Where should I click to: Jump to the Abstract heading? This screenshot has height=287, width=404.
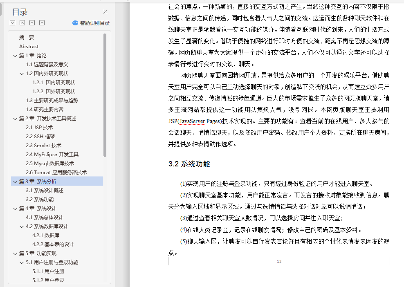29,46
